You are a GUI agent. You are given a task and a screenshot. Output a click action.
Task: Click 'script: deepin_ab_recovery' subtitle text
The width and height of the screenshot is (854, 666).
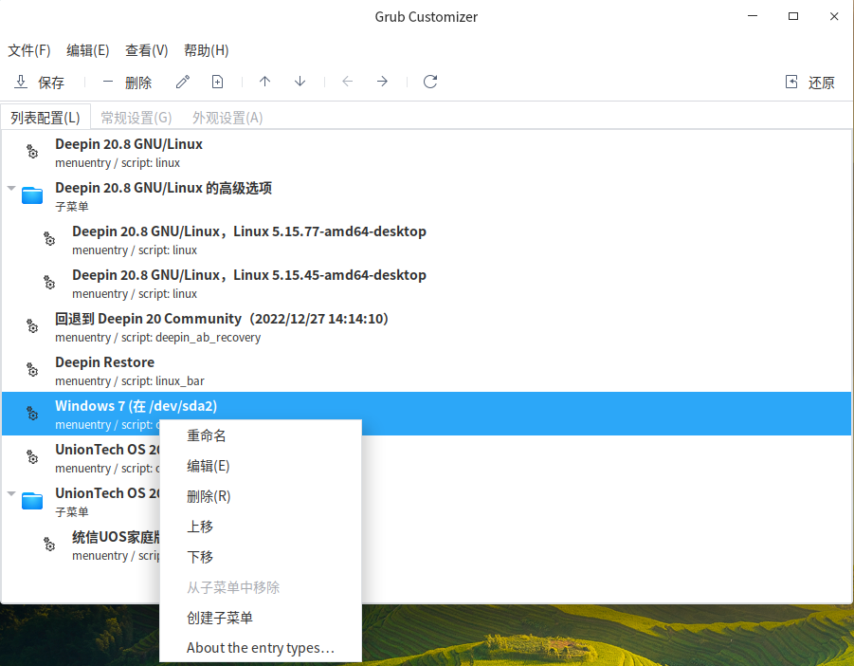point(191,338)
